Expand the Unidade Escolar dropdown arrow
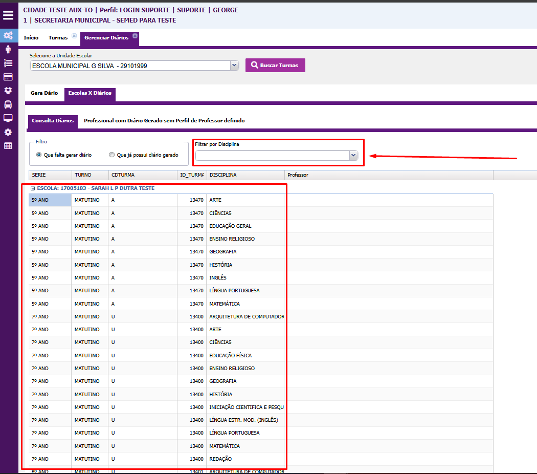Screen dimensions: 537x474 point(234,66)
